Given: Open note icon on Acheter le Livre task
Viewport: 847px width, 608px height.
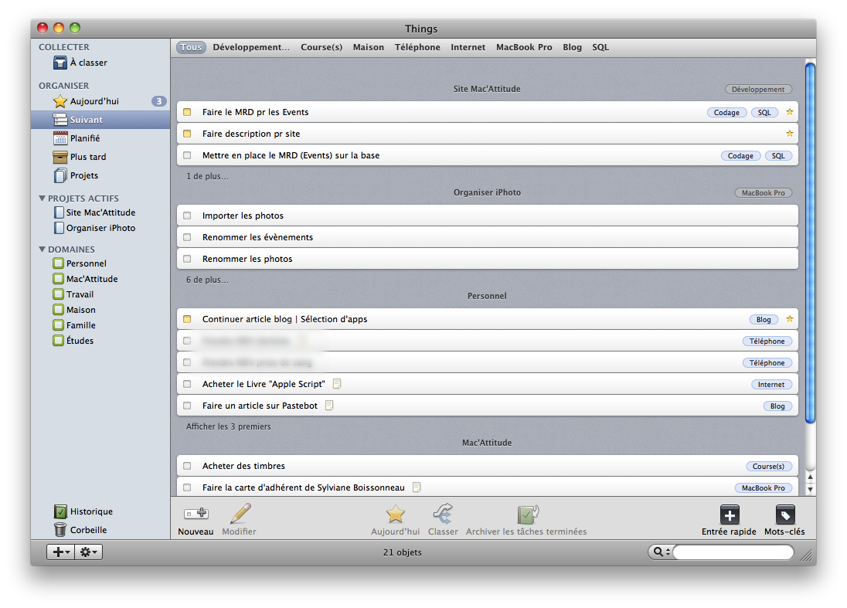Looking at the screenshot, I should click(x=337, y=383).
